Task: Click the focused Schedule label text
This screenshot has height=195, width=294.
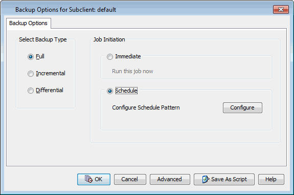Action: pos(126,91)
